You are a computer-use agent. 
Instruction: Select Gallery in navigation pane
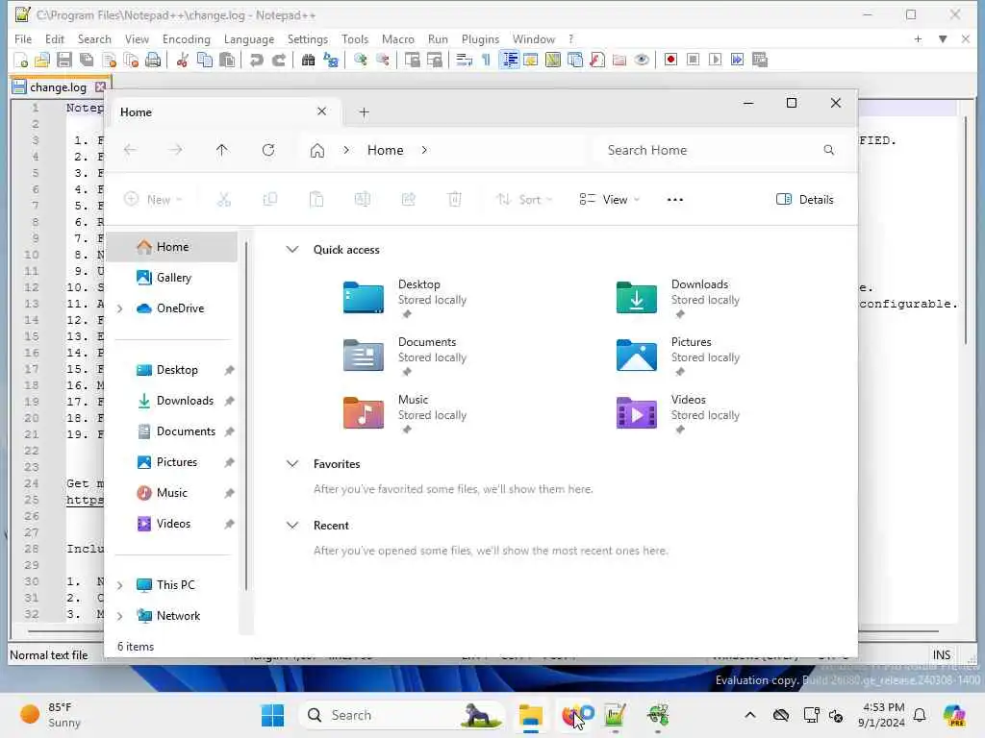(x=172, y=278)
